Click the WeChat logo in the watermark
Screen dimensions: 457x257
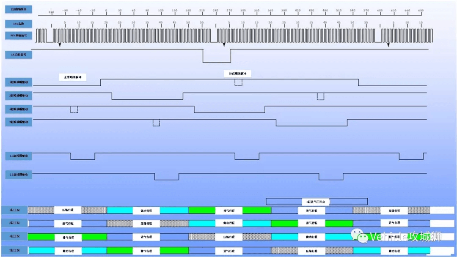359,235
